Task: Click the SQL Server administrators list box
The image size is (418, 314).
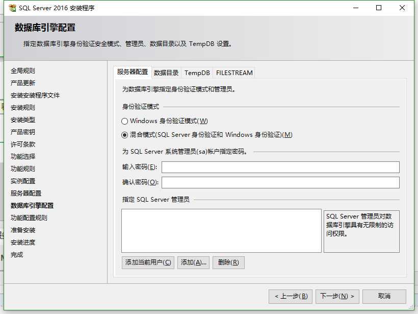Action: (x=221, y=231)
